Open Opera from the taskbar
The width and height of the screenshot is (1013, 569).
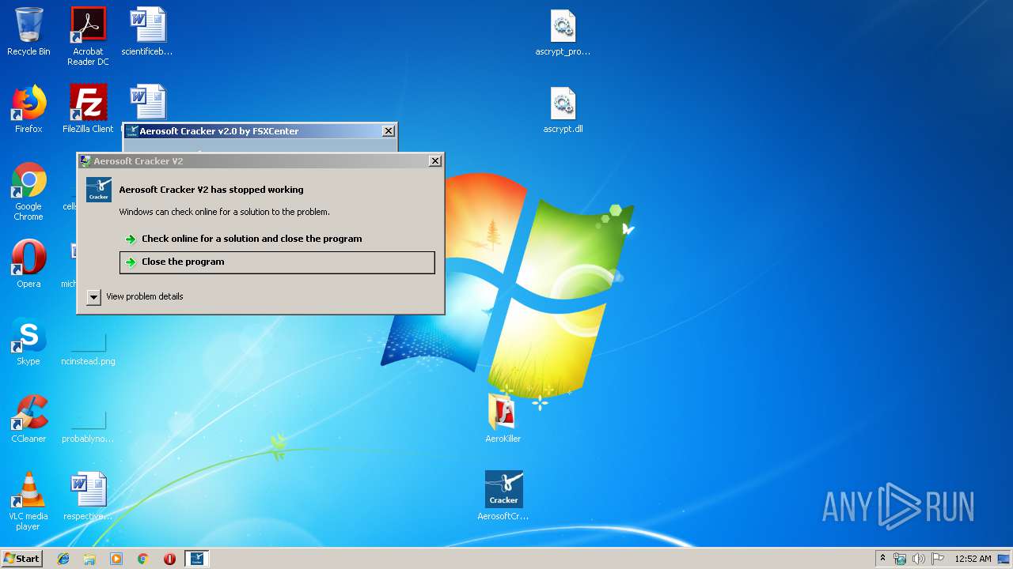(x=169, y=559)
